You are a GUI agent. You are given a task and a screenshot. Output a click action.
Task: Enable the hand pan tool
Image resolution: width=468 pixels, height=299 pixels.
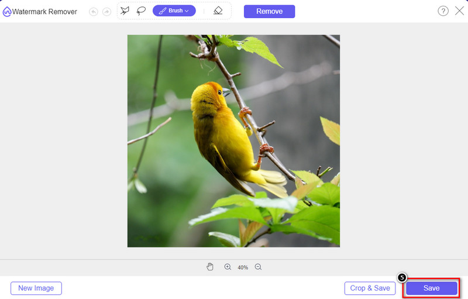click(210, 267)
